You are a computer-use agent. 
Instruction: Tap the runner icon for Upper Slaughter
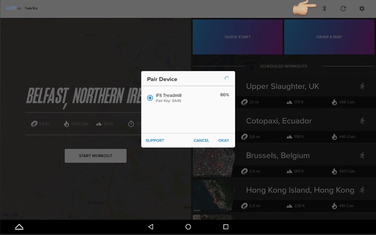362,86
